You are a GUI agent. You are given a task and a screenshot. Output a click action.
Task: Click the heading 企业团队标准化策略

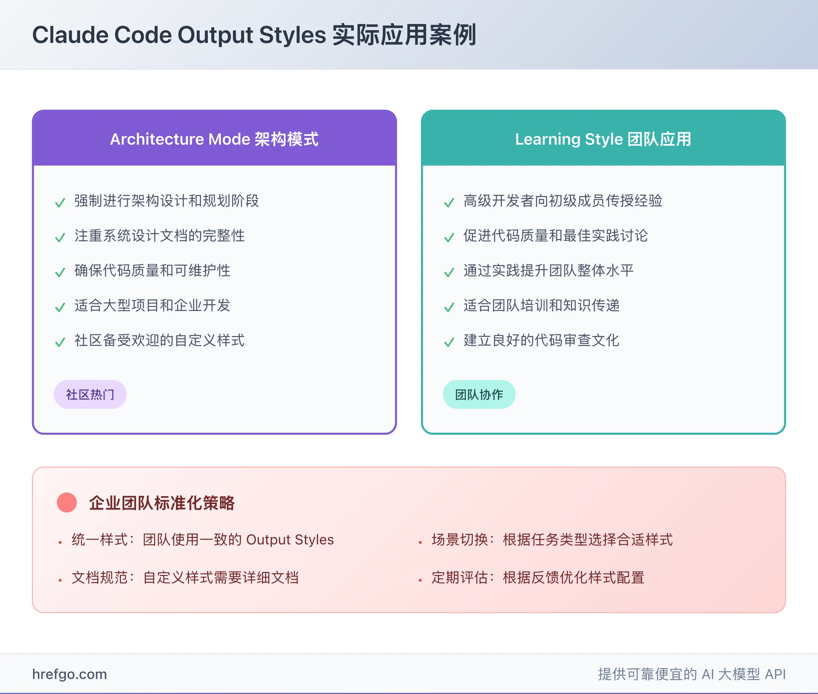point(162,503)
